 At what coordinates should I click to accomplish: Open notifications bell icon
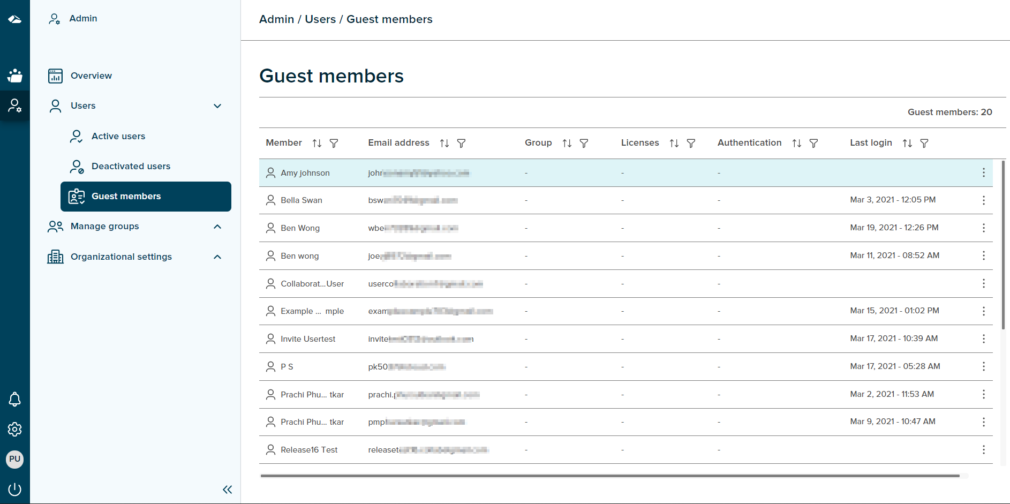[x=14, y=399]
